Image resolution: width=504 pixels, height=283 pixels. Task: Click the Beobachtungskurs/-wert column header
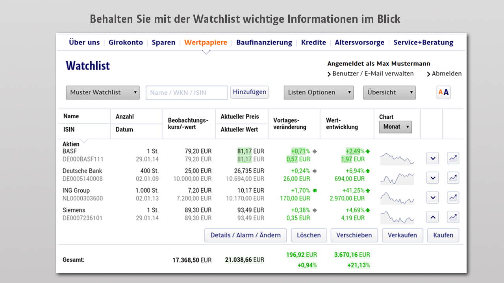point(188,123)
